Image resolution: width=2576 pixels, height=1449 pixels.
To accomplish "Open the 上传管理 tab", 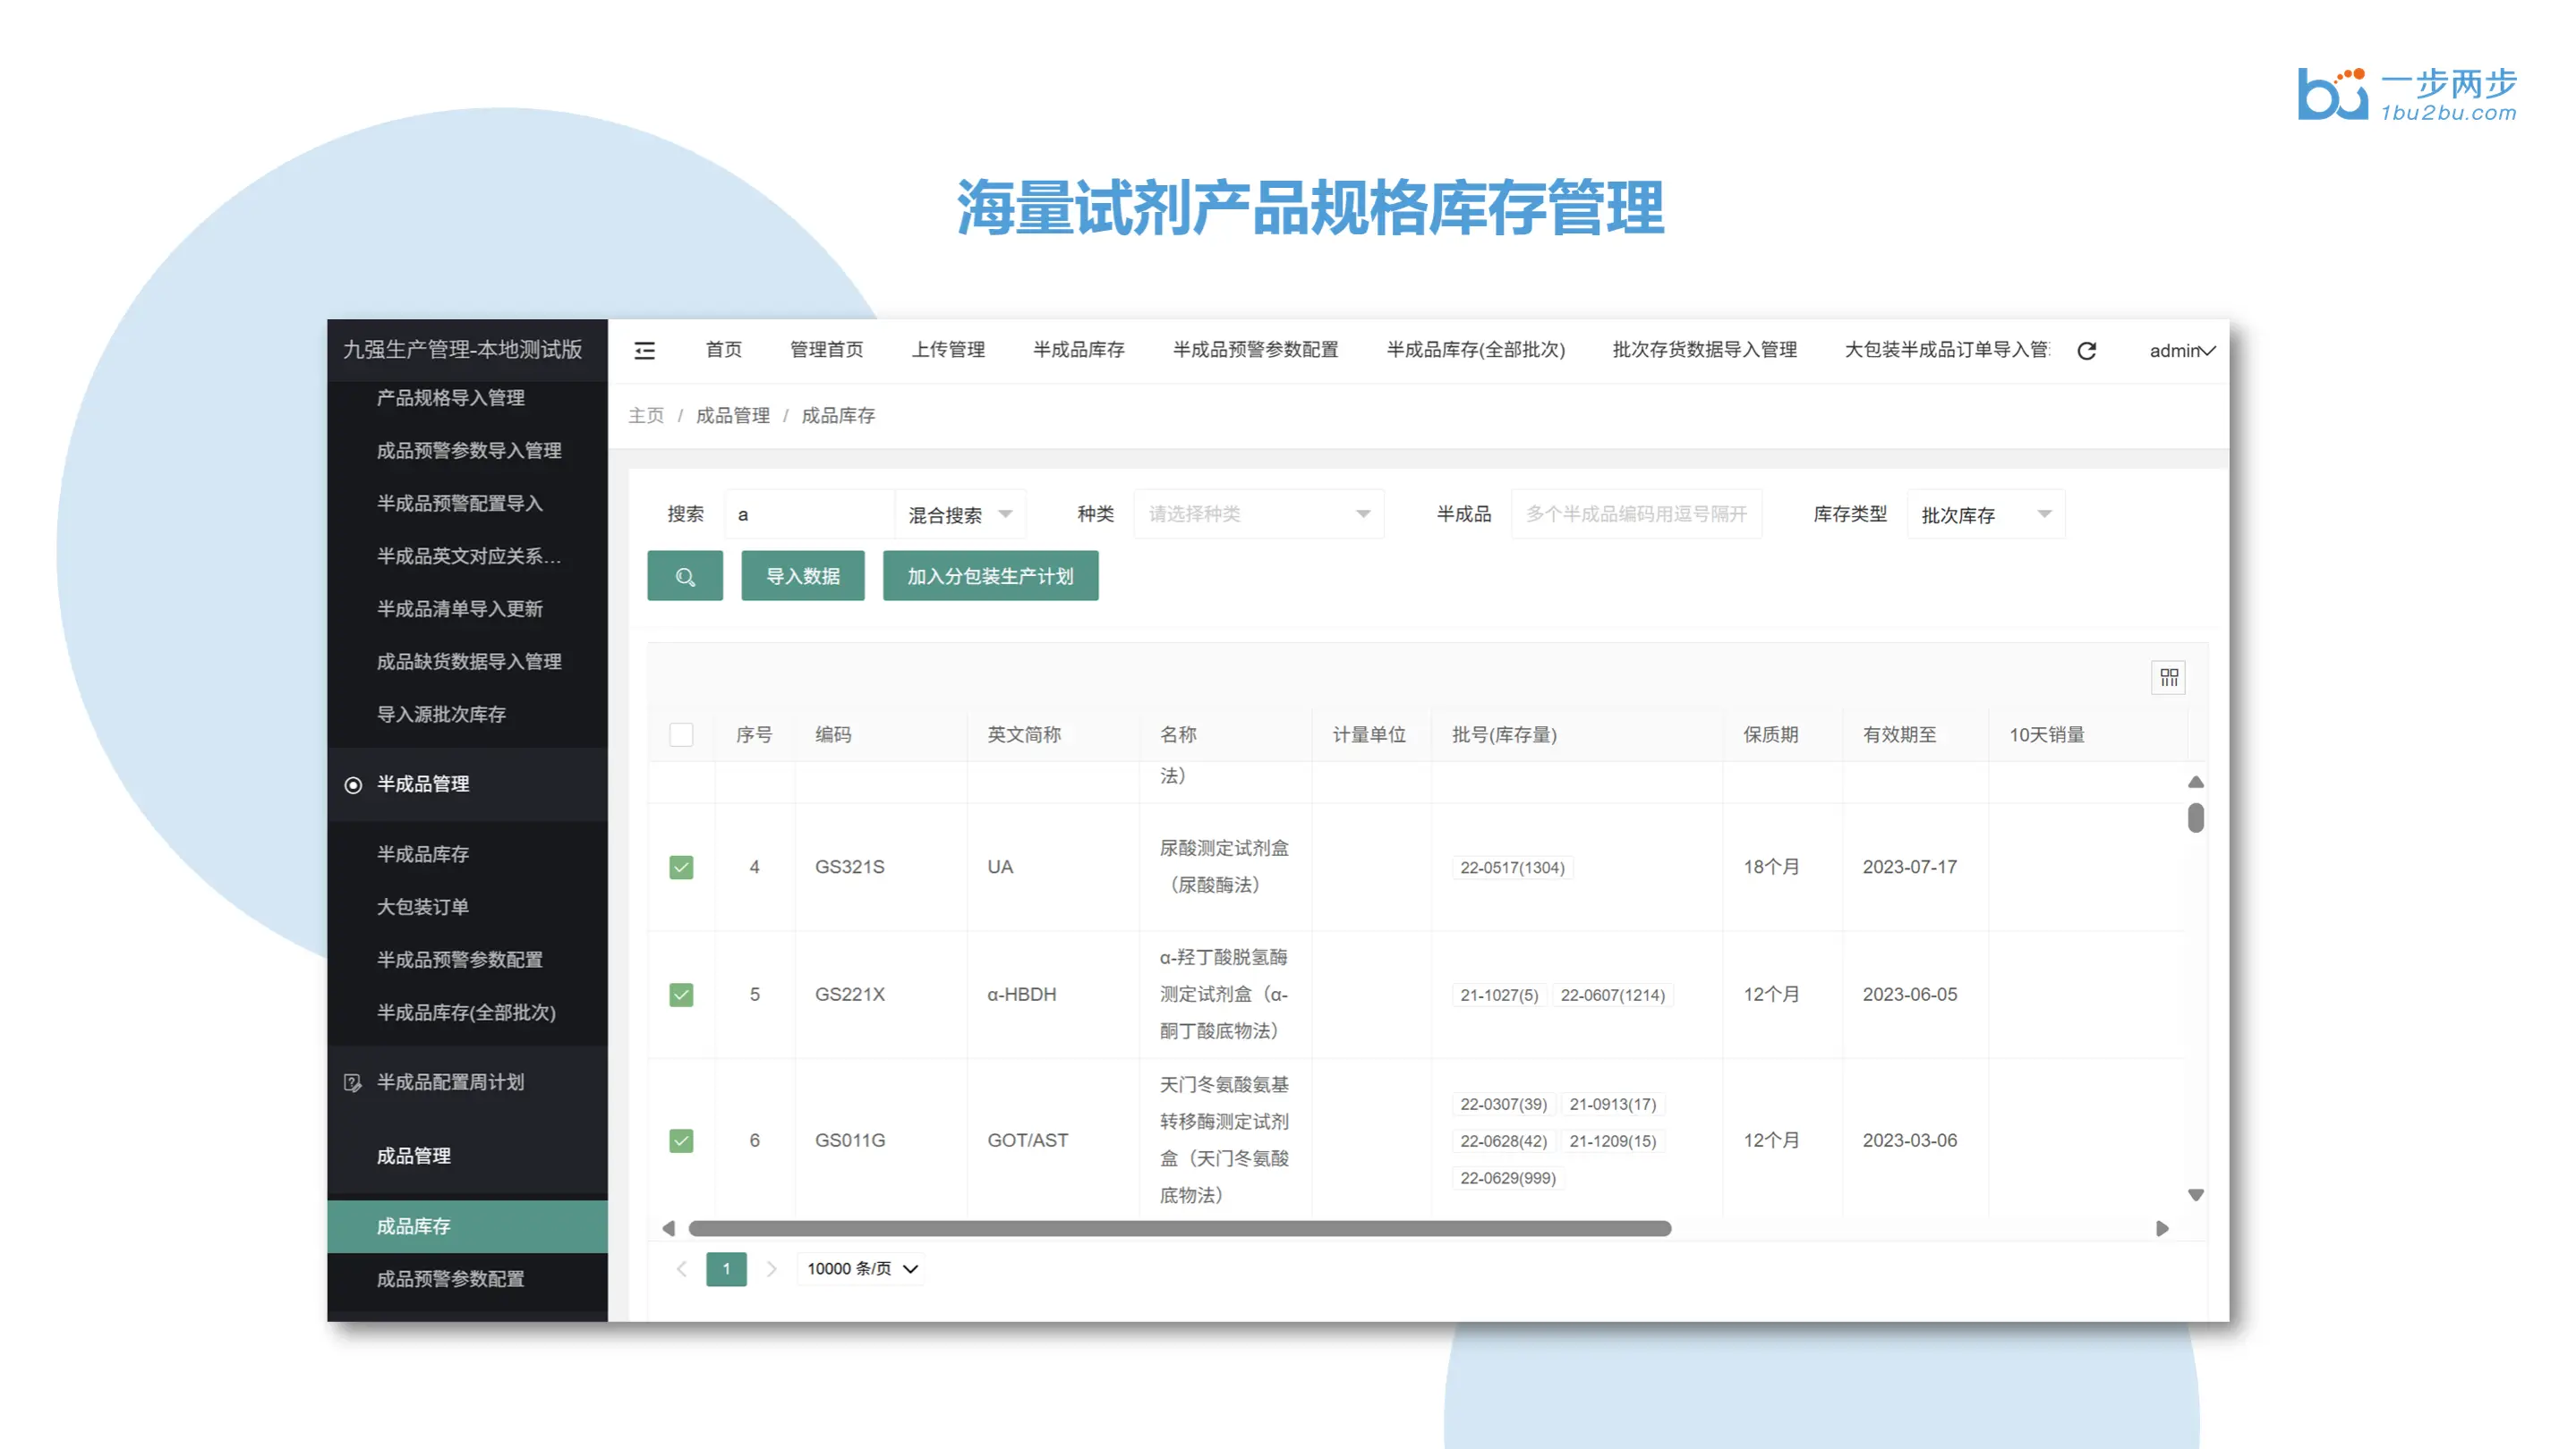I will (x=948, y=350).
